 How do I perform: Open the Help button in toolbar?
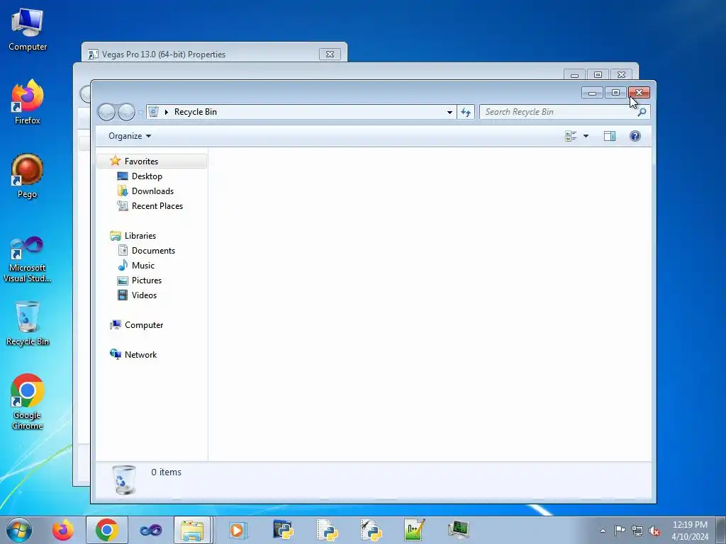pos(635,136)
